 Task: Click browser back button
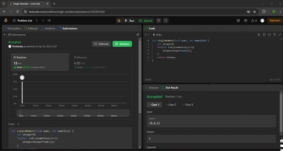click(x=4, y=12)
